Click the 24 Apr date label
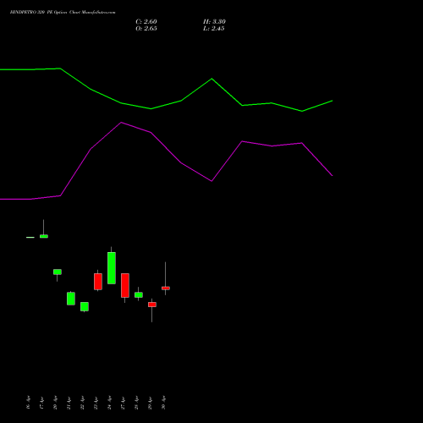The height and width of the screenshot is (423, 423). pyautogui.click(x=109, y=403)
